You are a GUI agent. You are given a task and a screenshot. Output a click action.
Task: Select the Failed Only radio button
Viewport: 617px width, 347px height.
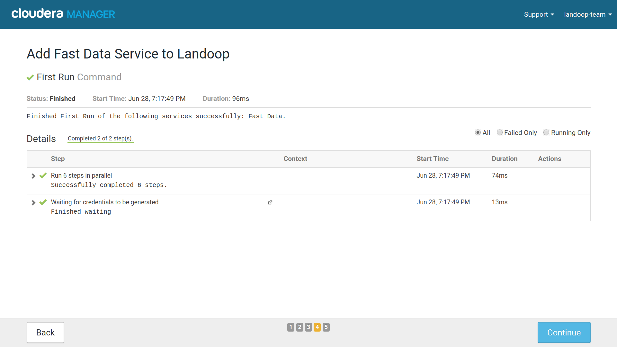500,133
